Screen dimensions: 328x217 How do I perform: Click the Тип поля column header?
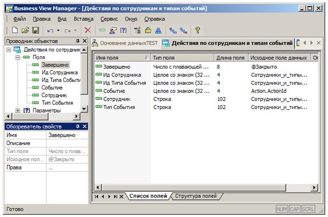coord(182,58)
